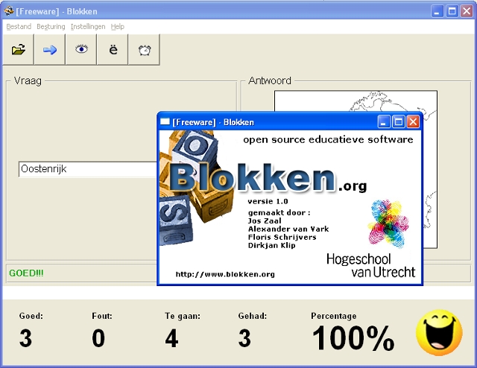Screen dimensions: 477x368
Task: Open the Help menu
Action: pos(118,27)
